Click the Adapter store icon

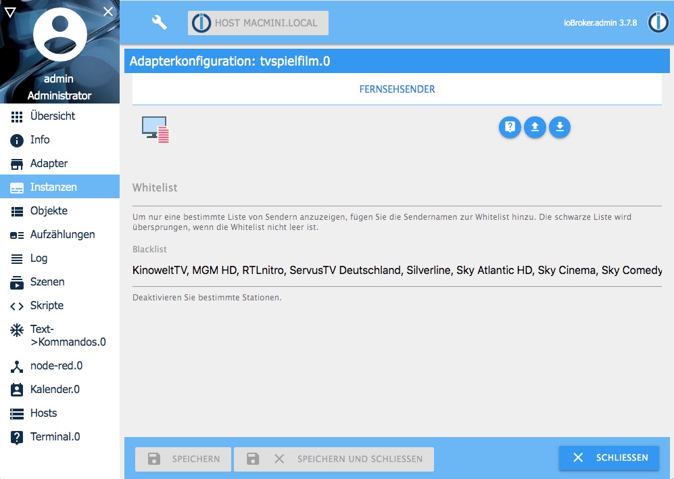pos(17,164)
